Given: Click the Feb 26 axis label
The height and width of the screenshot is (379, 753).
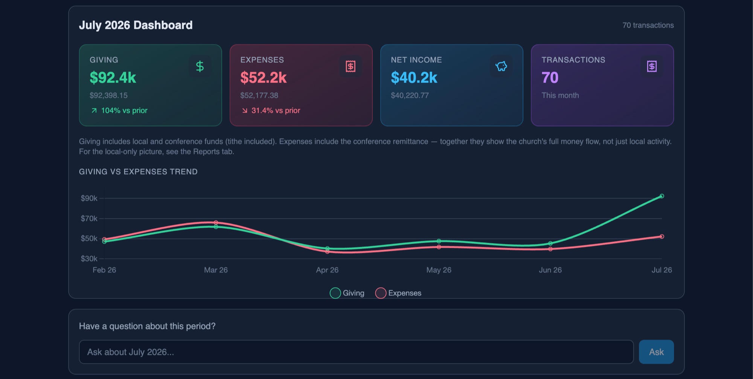Looking at the screenshot, I should click(104, 270).
